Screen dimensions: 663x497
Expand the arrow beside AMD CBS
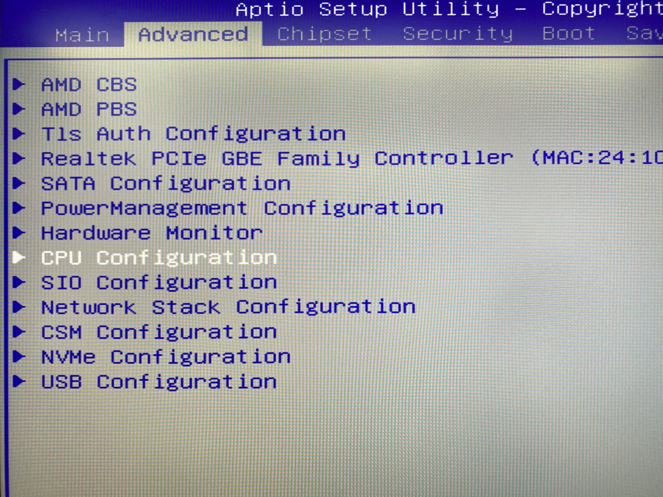tap(19, 85)
